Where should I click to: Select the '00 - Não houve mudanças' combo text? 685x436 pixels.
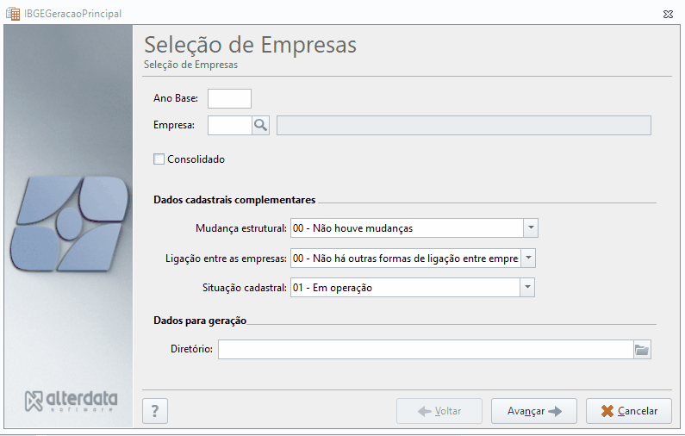(x=353, y=228)
